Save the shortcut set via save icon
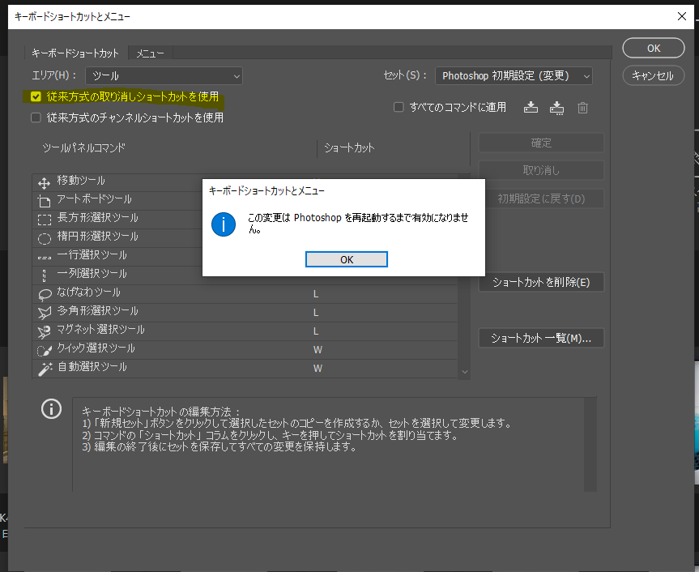Screen dimensions: 699x572 531,106
